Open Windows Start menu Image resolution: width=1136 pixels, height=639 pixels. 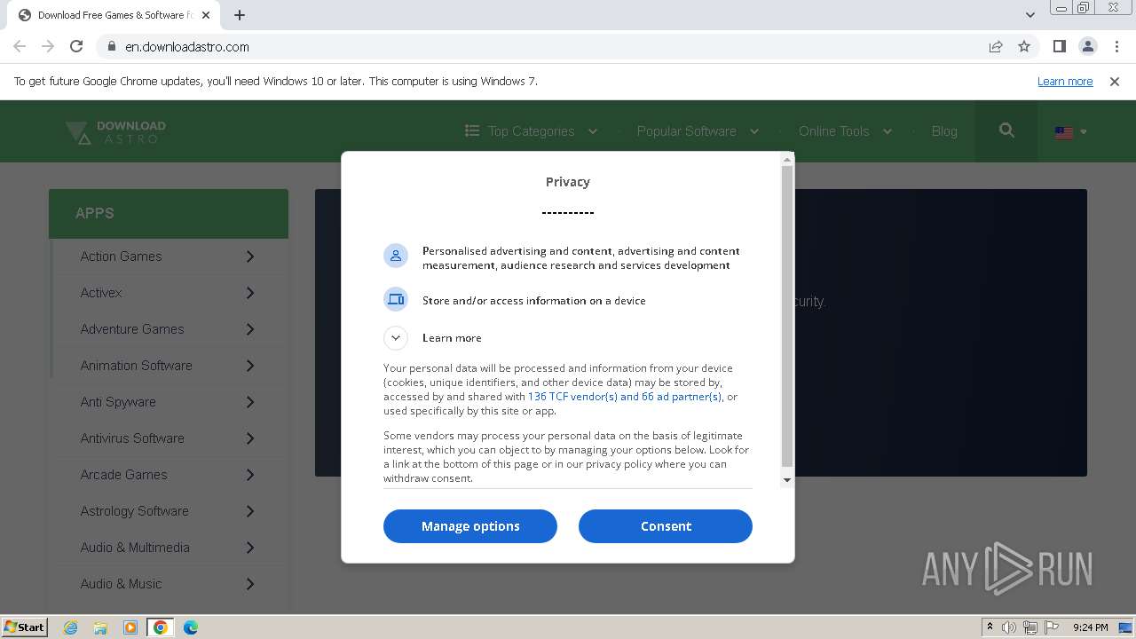tap(25, 627)
